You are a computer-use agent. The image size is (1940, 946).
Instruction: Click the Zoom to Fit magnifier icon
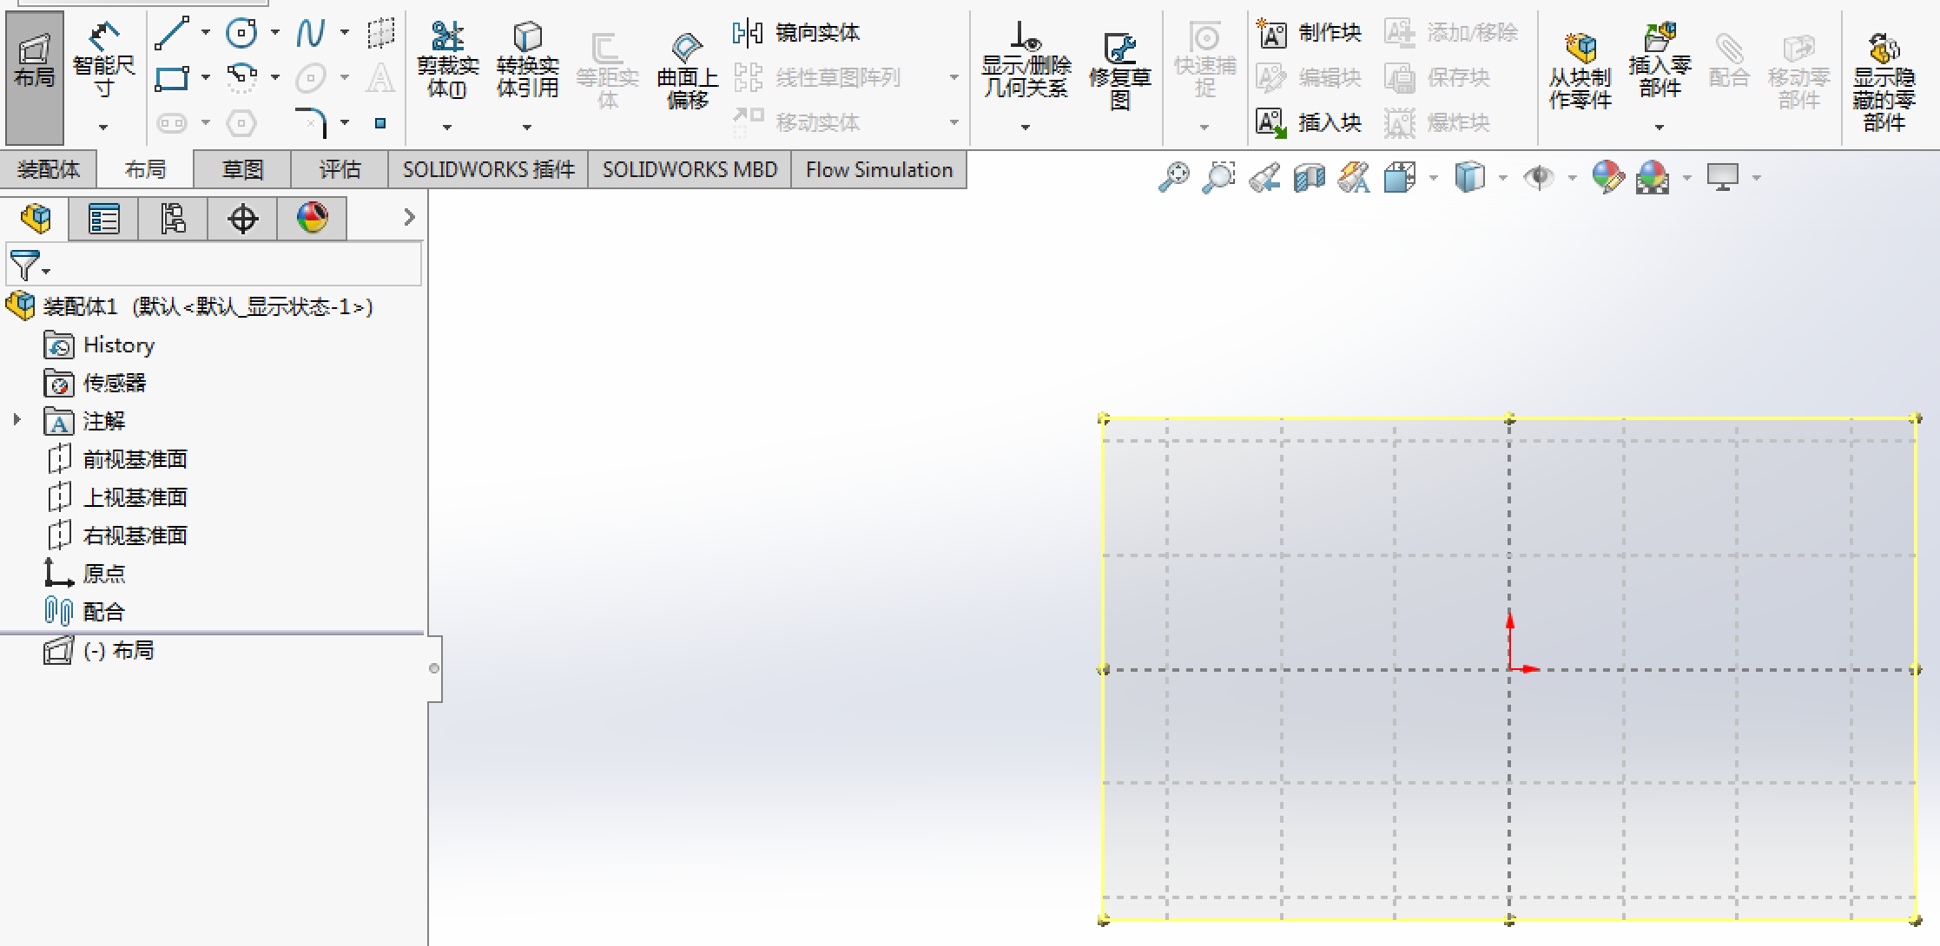coord(1173,177)
